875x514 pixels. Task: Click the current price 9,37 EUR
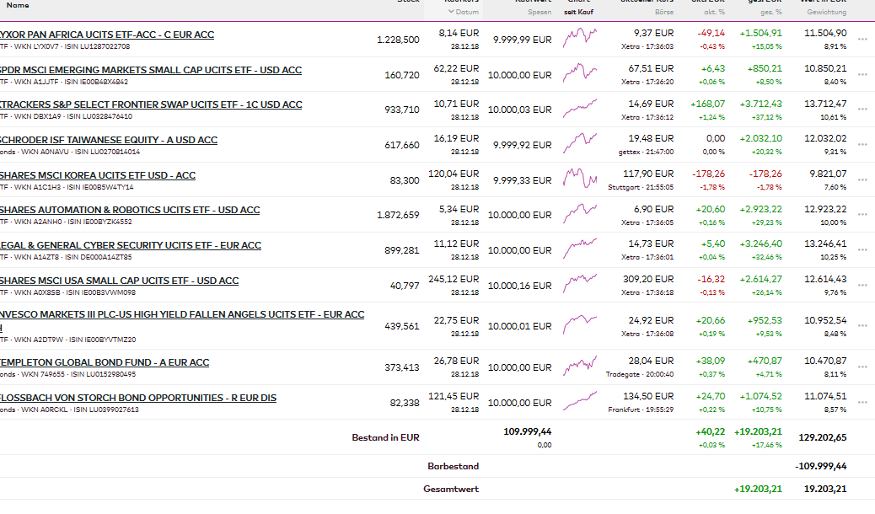[x=653, y=34]
